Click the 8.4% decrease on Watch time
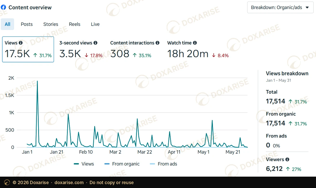Viewport: 316px width, 188px height. tap(220, 55)
